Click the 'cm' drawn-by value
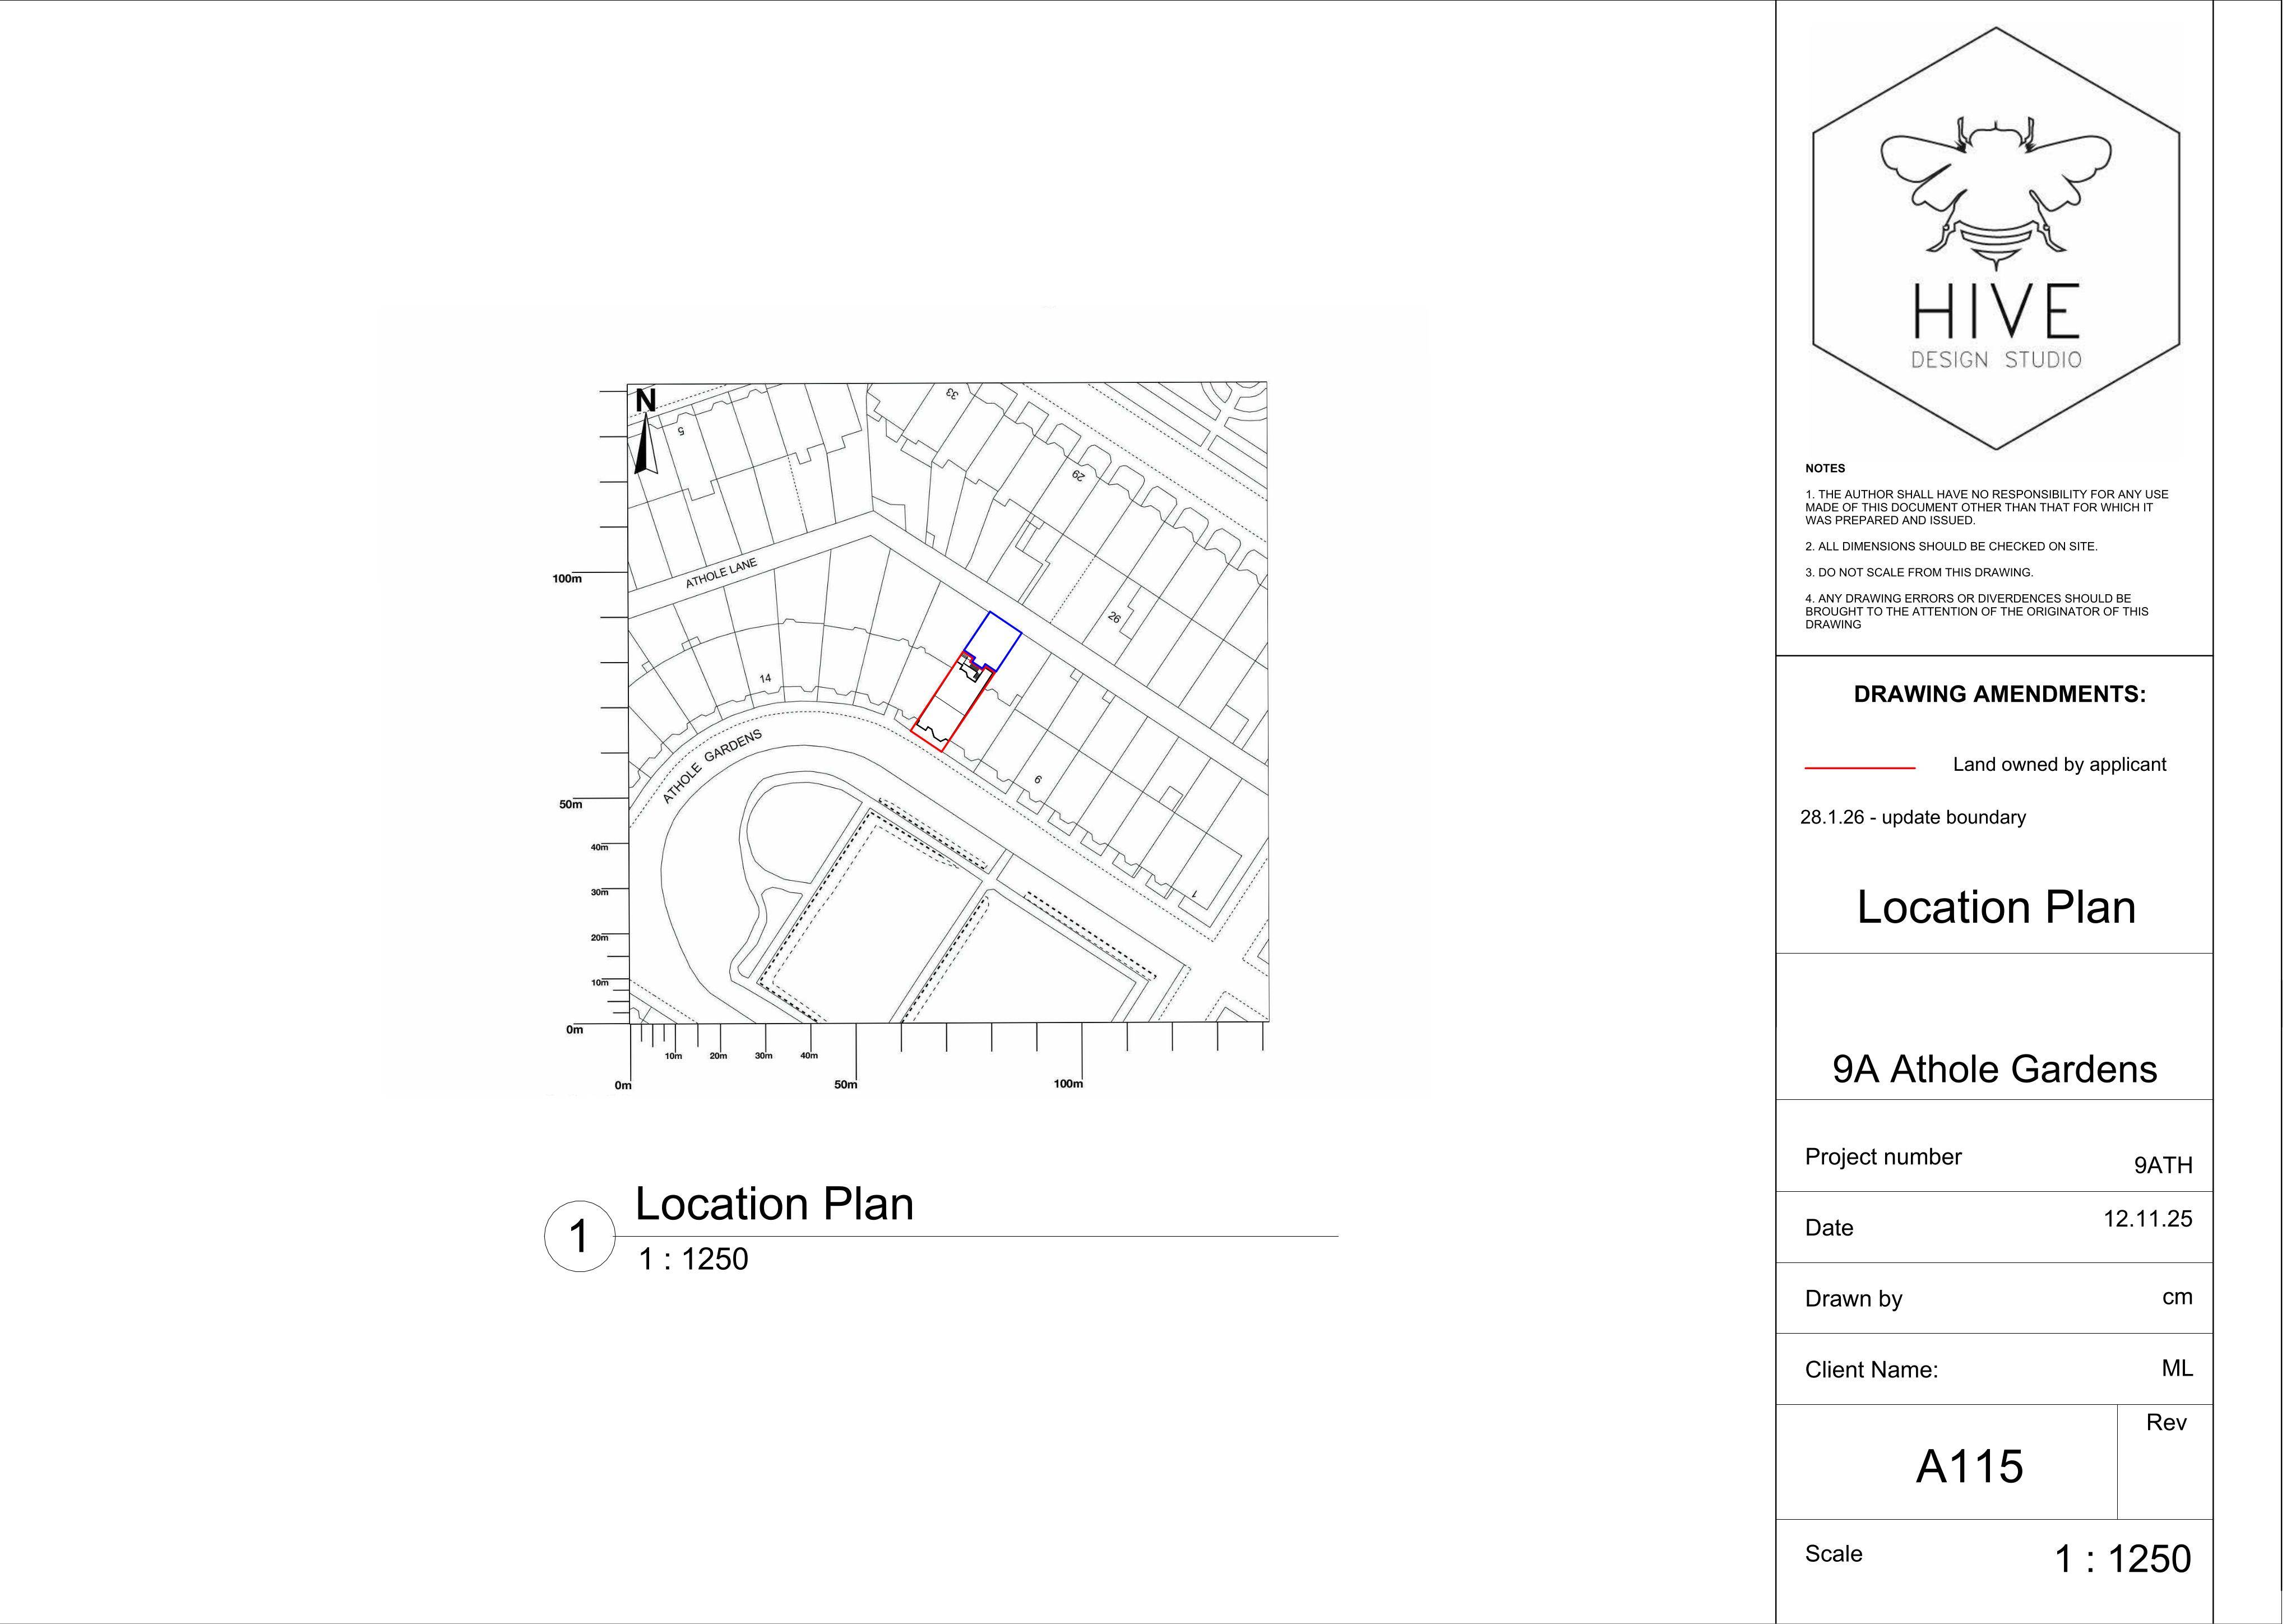The height and width of the screenshot is (1624, 2296). [x=2177, y=1297]
